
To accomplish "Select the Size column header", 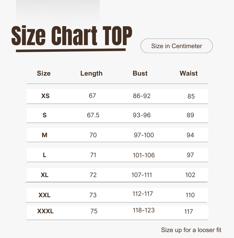I will coord(44,73).
